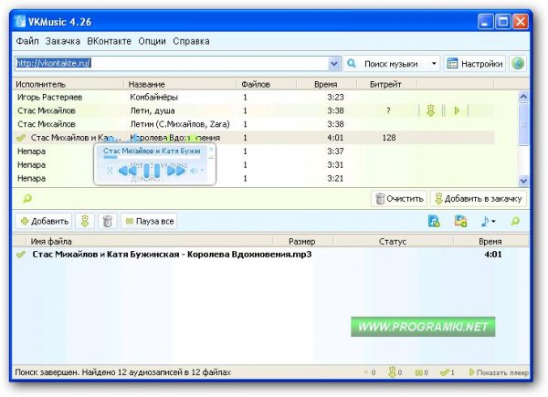Viewport: 548px width, 397px height.
Task: Click the trash delete icon in download toolbar
Action: (x=107, y=222)
